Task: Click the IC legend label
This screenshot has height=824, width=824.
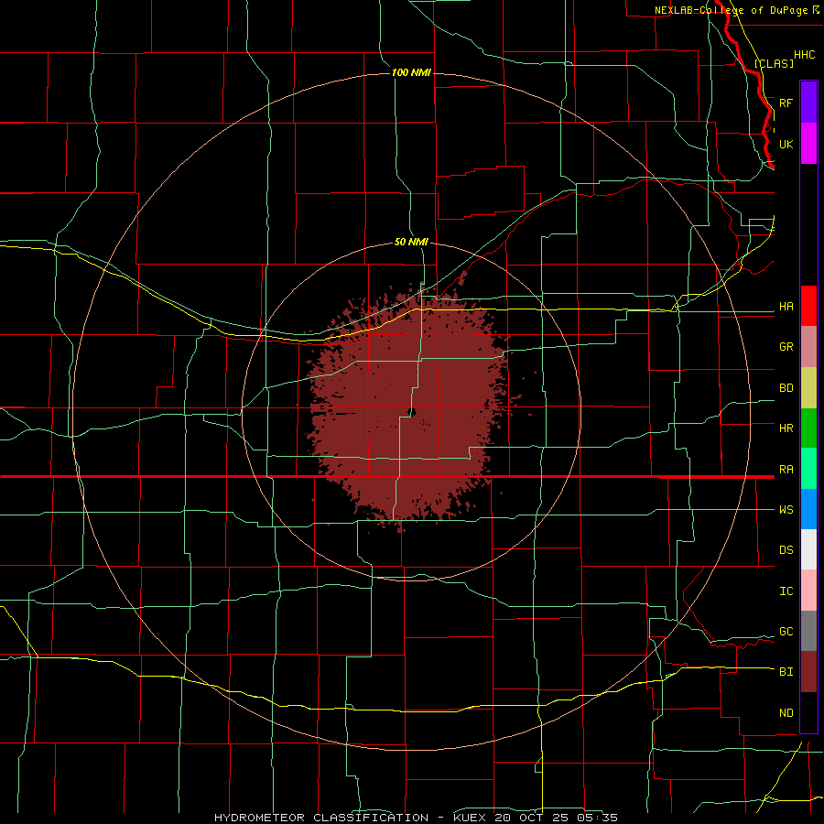Action: (786, 591)
